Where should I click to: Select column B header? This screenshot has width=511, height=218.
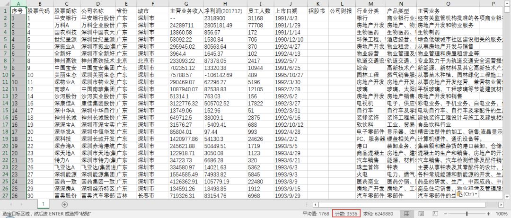(x=40, y=3)
